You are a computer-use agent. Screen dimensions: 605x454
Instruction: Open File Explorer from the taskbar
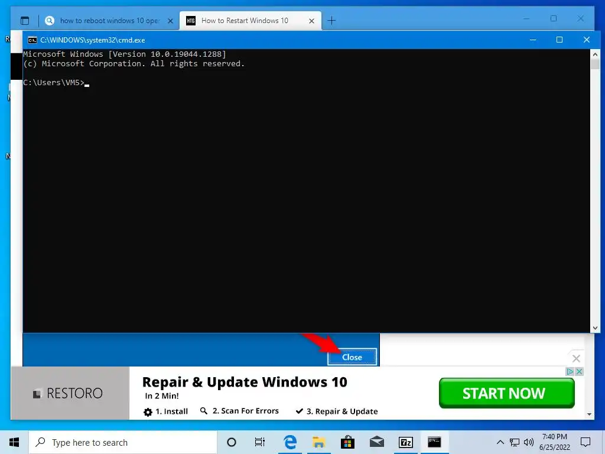pos(318,442)
